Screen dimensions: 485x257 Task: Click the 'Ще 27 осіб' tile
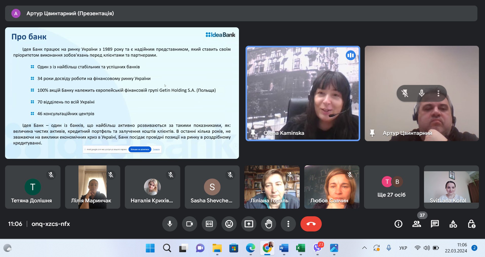[392, 187]
